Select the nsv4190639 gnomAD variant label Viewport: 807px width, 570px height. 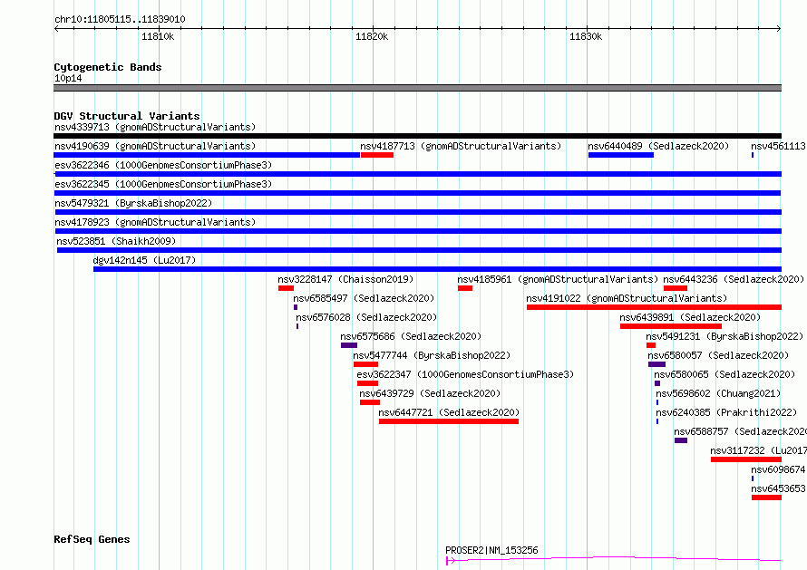tap(155, 146)
